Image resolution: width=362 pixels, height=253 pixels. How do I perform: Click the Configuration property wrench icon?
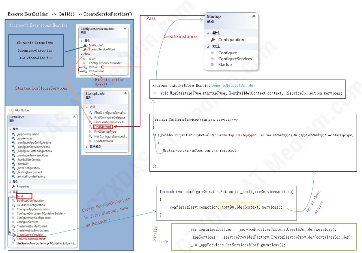[213, 40]
